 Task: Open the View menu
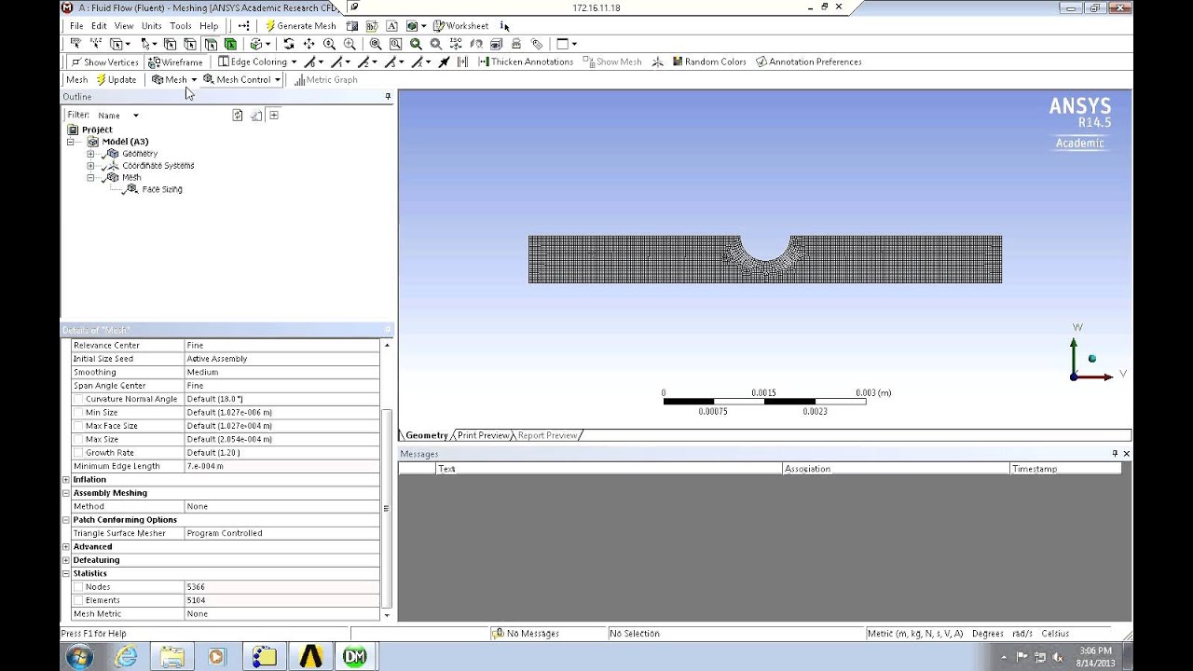124,26
